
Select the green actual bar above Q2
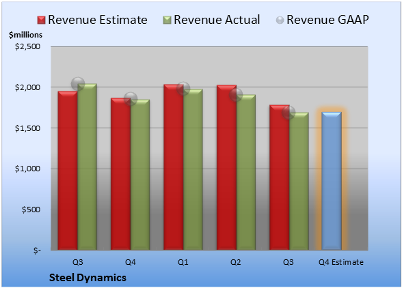click(246, 172)
